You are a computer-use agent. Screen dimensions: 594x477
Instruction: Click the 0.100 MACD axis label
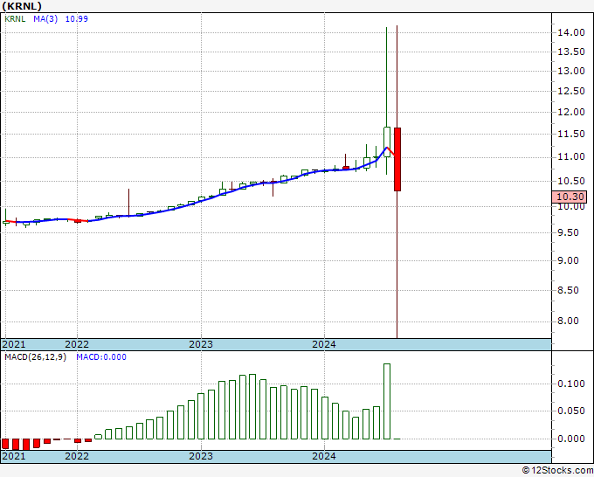point(571,384)
